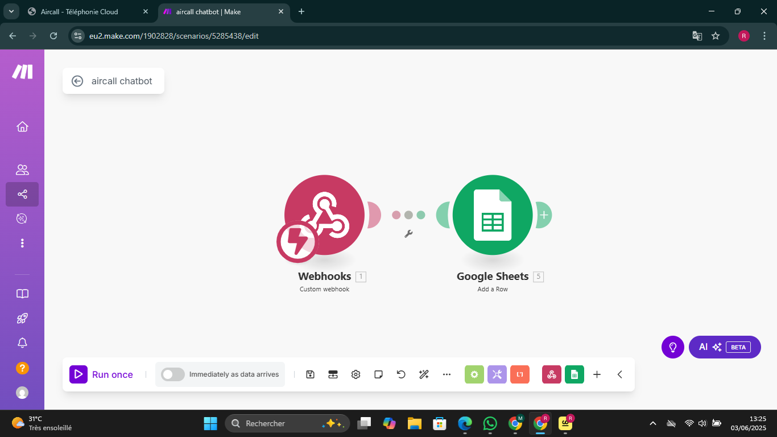
Task: Open the Templates globe icon in sidebar
Action: pyautogui.click(x=22, y=218)
